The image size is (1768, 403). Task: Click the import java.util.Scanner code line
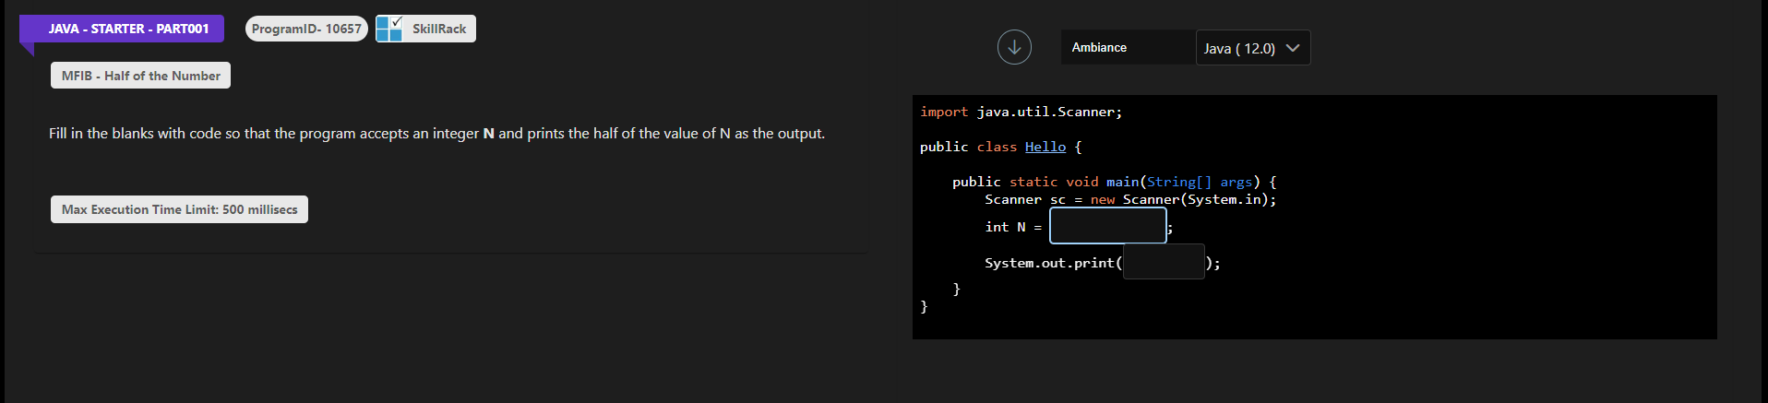[x=1021, y=112]
